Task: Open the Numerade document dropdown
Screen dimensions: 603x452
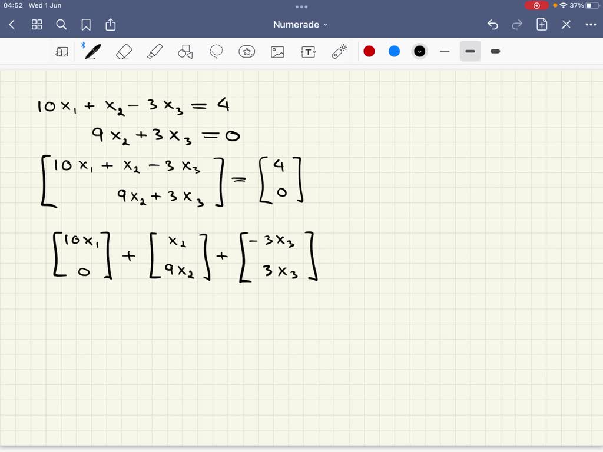Action: point(299,24)
